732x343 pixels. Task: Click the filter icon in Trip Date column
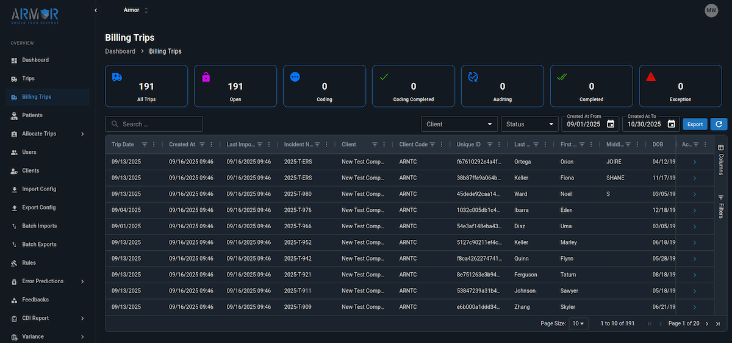coord(145,145)
